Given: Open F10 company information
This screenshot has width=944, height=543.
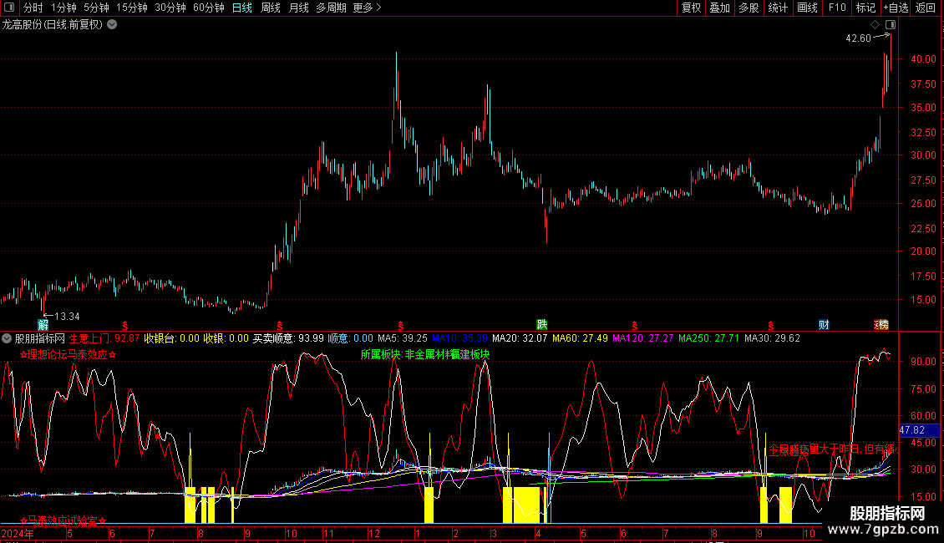Looking at the screenshot, I should 837,8.
